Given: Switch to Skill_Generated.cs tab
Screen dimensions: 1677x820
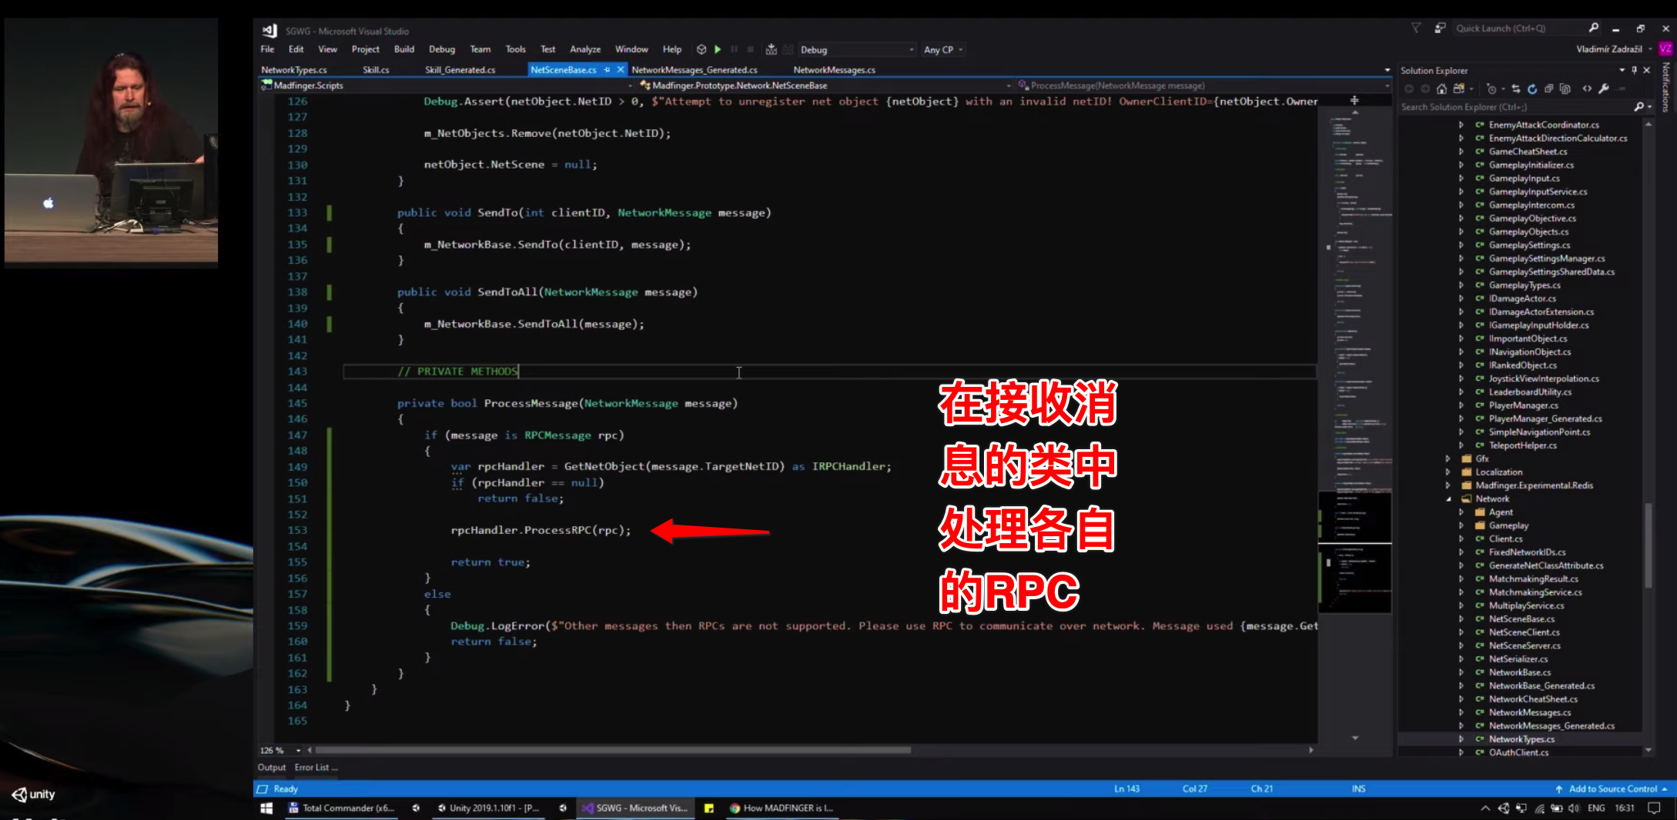Looking at the screenshot, I should 460,69.
